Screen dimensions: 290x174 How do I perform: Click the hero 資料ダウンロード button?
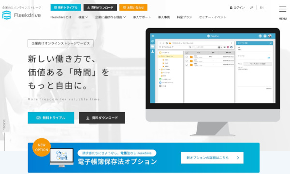coord(102,118)
